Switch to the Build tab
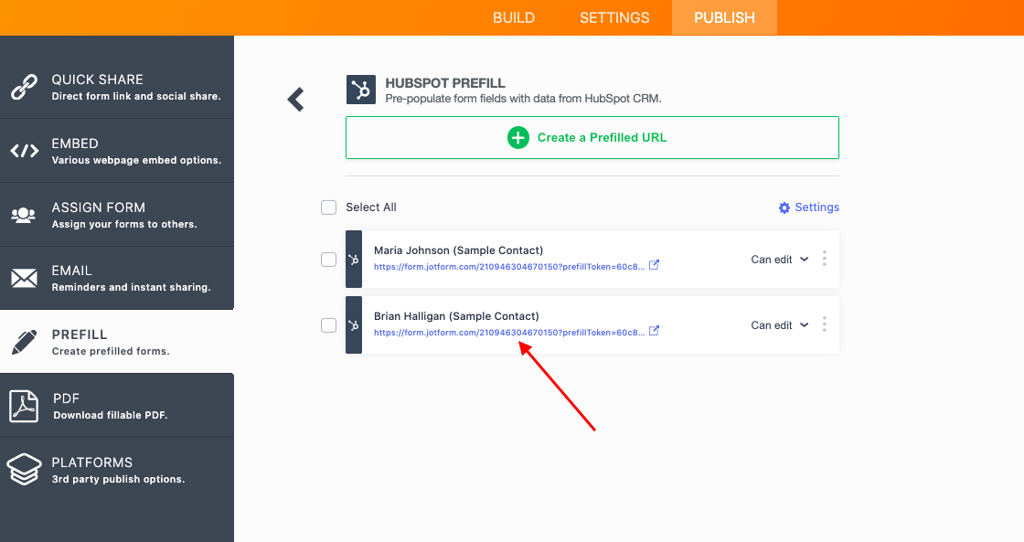Viewport: 1024px width, 542px height. point(514,17)
